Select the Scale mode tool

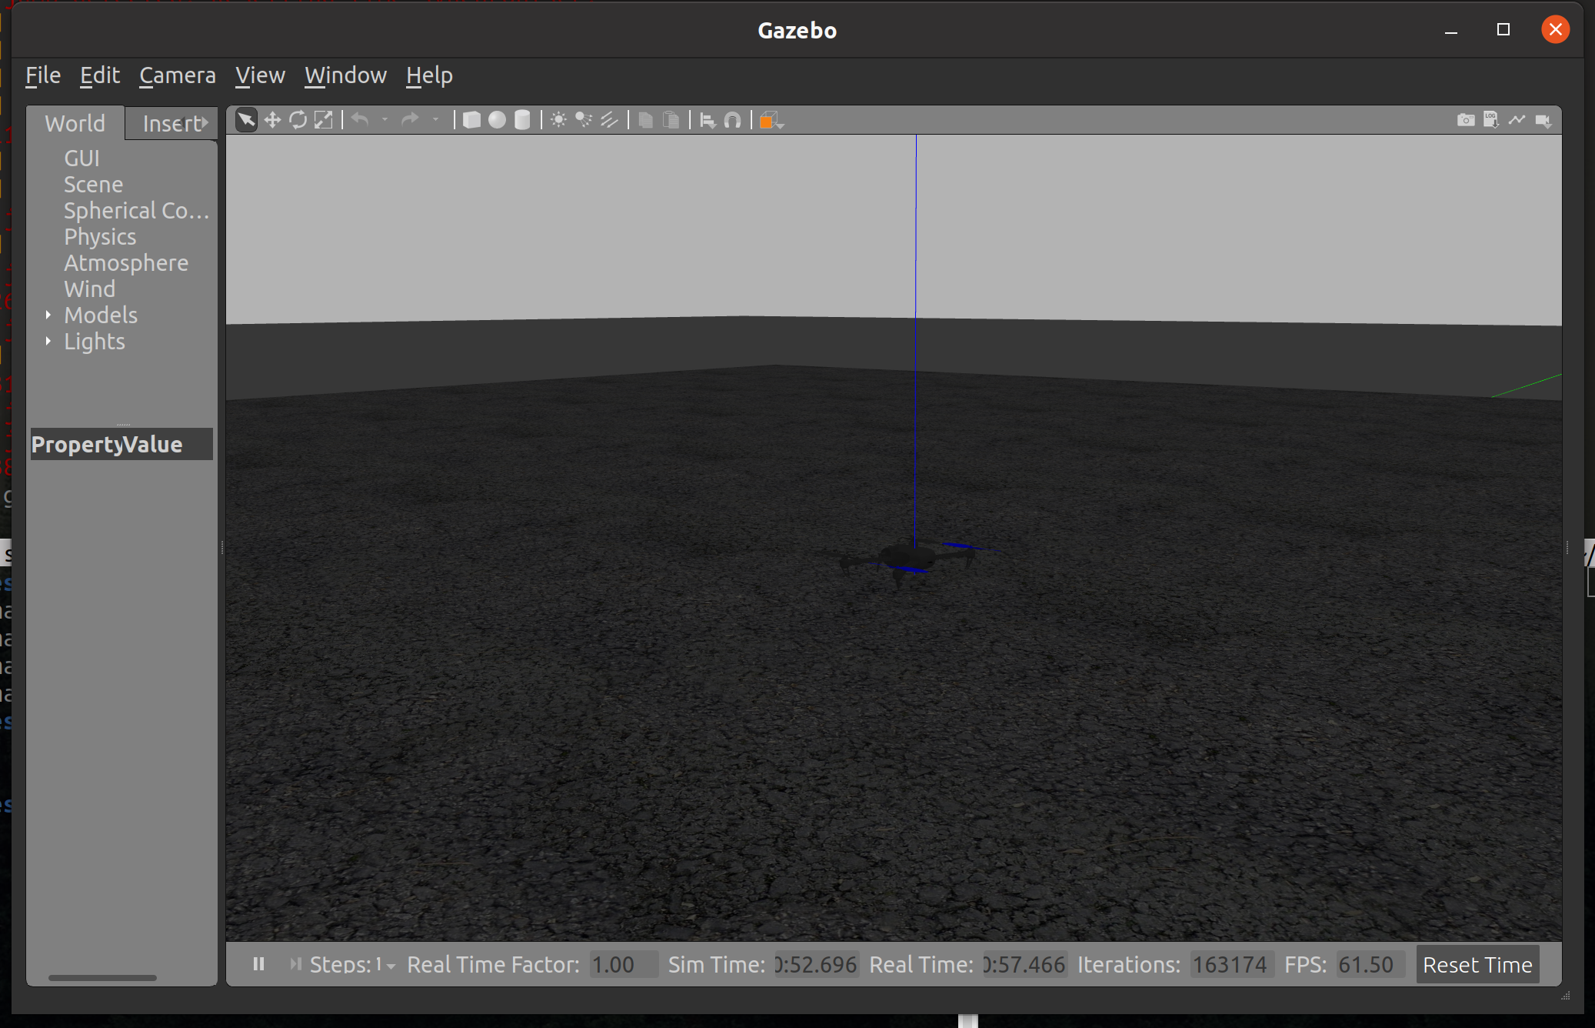tap(324, 120)
